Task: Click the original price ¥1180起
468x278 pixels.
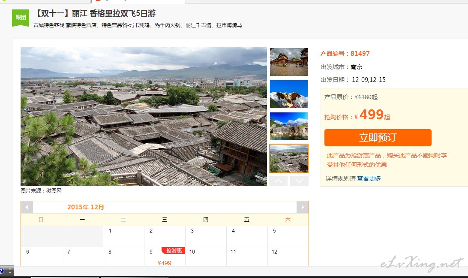Action: point(366,97)
